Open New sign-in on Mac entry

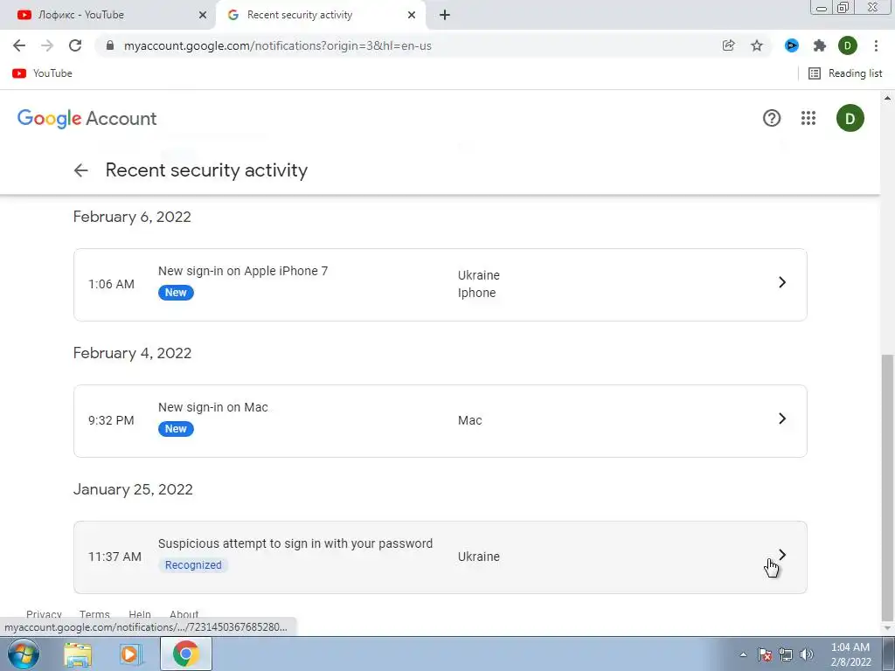tap(441, 421)
